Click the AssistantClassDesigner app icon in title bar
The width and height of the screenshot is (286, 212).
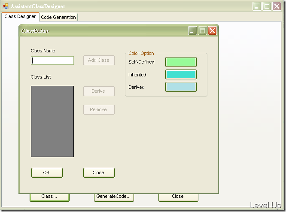point(6,6)
